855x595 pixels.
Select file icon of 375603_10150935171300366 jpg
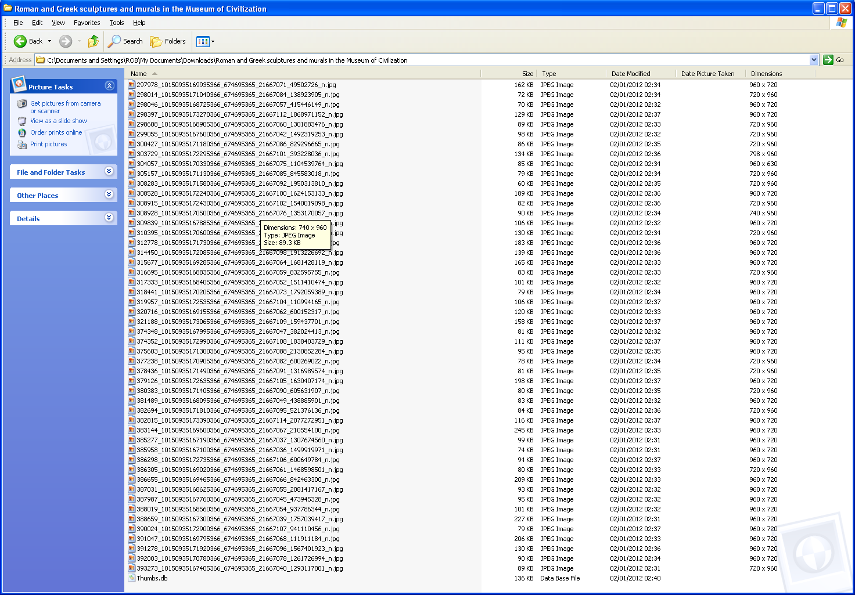click(x=132, y=351)
